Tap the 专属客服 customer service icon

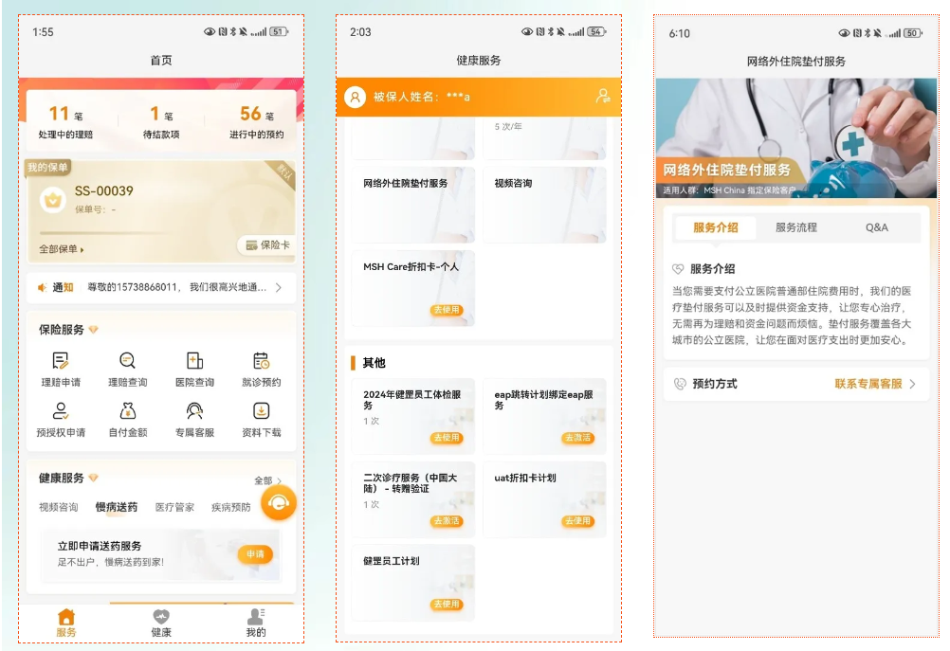(x=194, y=411)
